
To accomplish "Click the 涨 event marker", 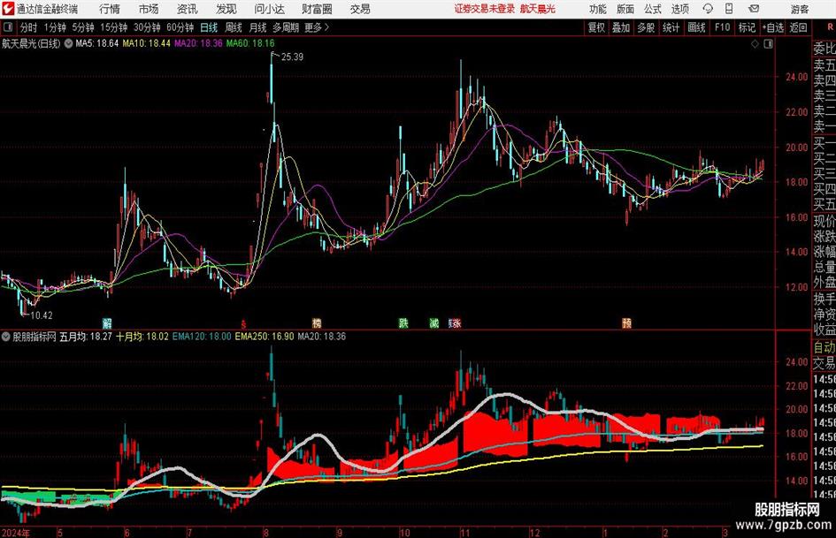I will tap(456, 322).
